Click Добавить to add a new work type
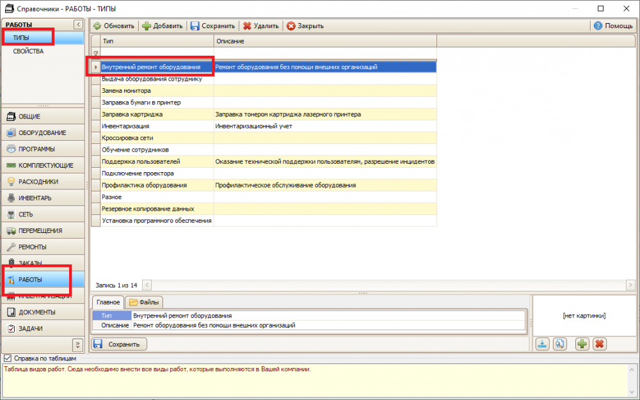Image resolution: width=640 pixels, height=400 pixels. pyautogui.click(x=162, y=26)
